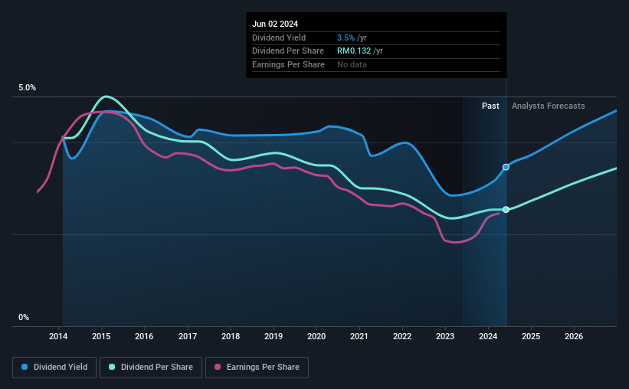The image size is (629, 389).
Task: Toggle the Dividend Yield legend button
Action: click(54, 368)
